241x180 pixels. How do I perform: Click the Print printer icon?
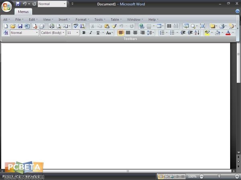point(52,26)
